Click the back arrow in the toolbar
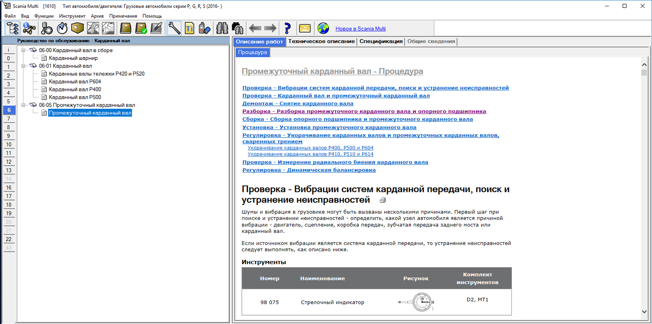This screenshot has height=324, width=652. (x=255, y=28)
